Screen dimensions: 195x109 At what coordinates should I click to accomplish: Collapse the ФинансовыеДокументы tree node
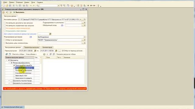point(9,63)
